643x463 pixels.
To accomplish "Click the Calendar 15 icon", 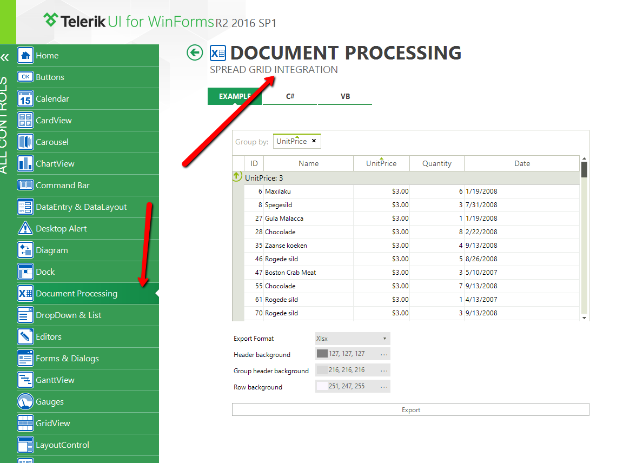I will pos(25,98).
